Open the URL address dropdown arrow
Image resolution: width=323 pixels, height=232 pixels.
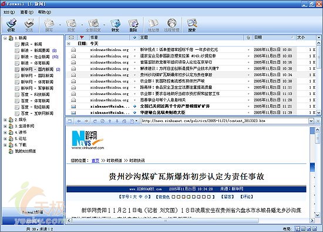311,121
